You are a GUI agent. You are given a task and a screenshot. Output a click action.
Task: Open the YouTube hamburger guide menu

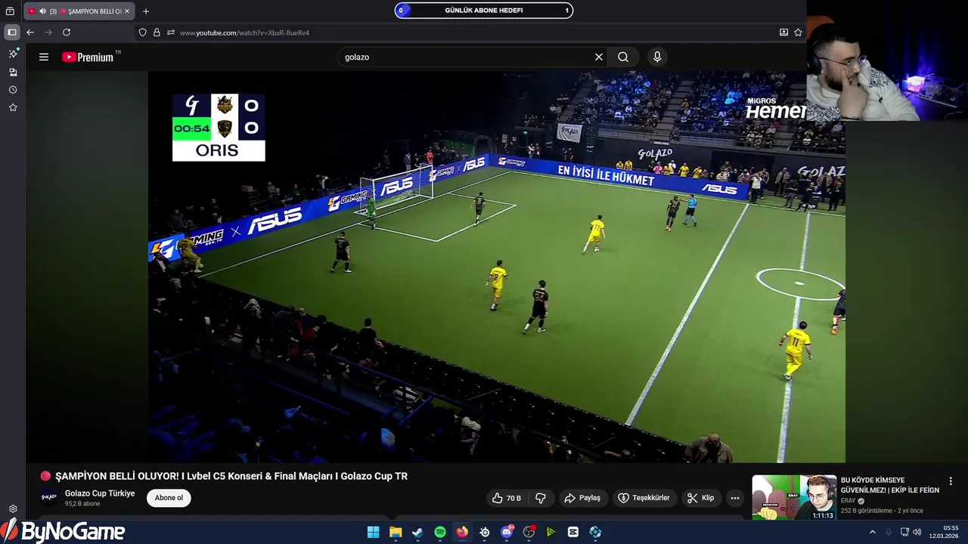(x=44, y=57)
